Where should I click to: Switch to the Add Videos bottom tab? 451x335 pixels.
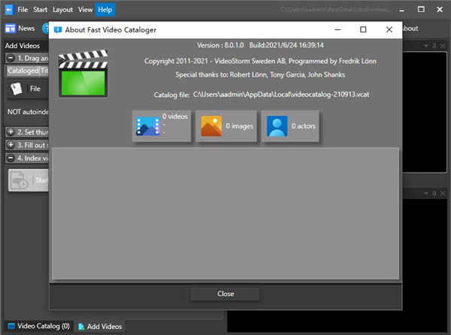pyautogui.click(x=100, y=327)
